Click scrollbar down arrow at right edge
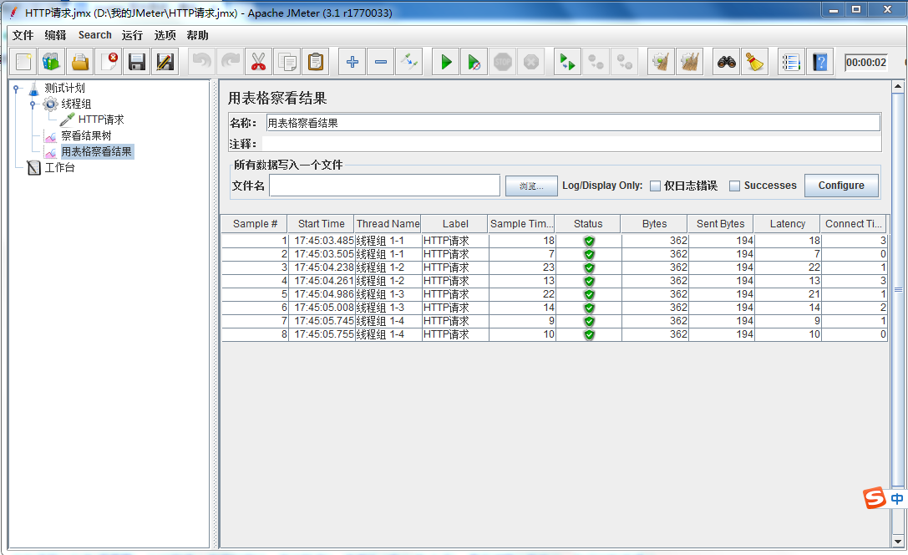The image size is (908, 555). [898, 541]
